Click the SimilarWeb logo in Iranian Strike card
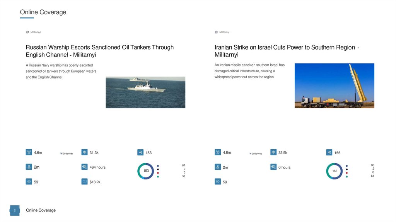 (x=256, y=154)
